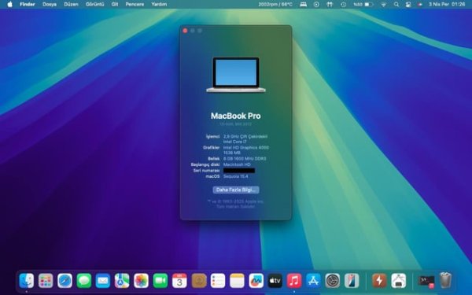Open the Apple TV app in the Dock
472x295 pixels.
(275, 281)
